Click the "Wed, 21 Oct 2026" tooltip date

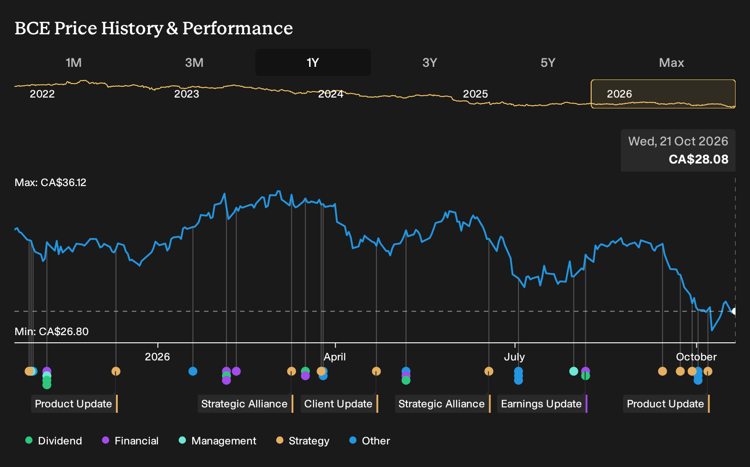tap(678, 141)
